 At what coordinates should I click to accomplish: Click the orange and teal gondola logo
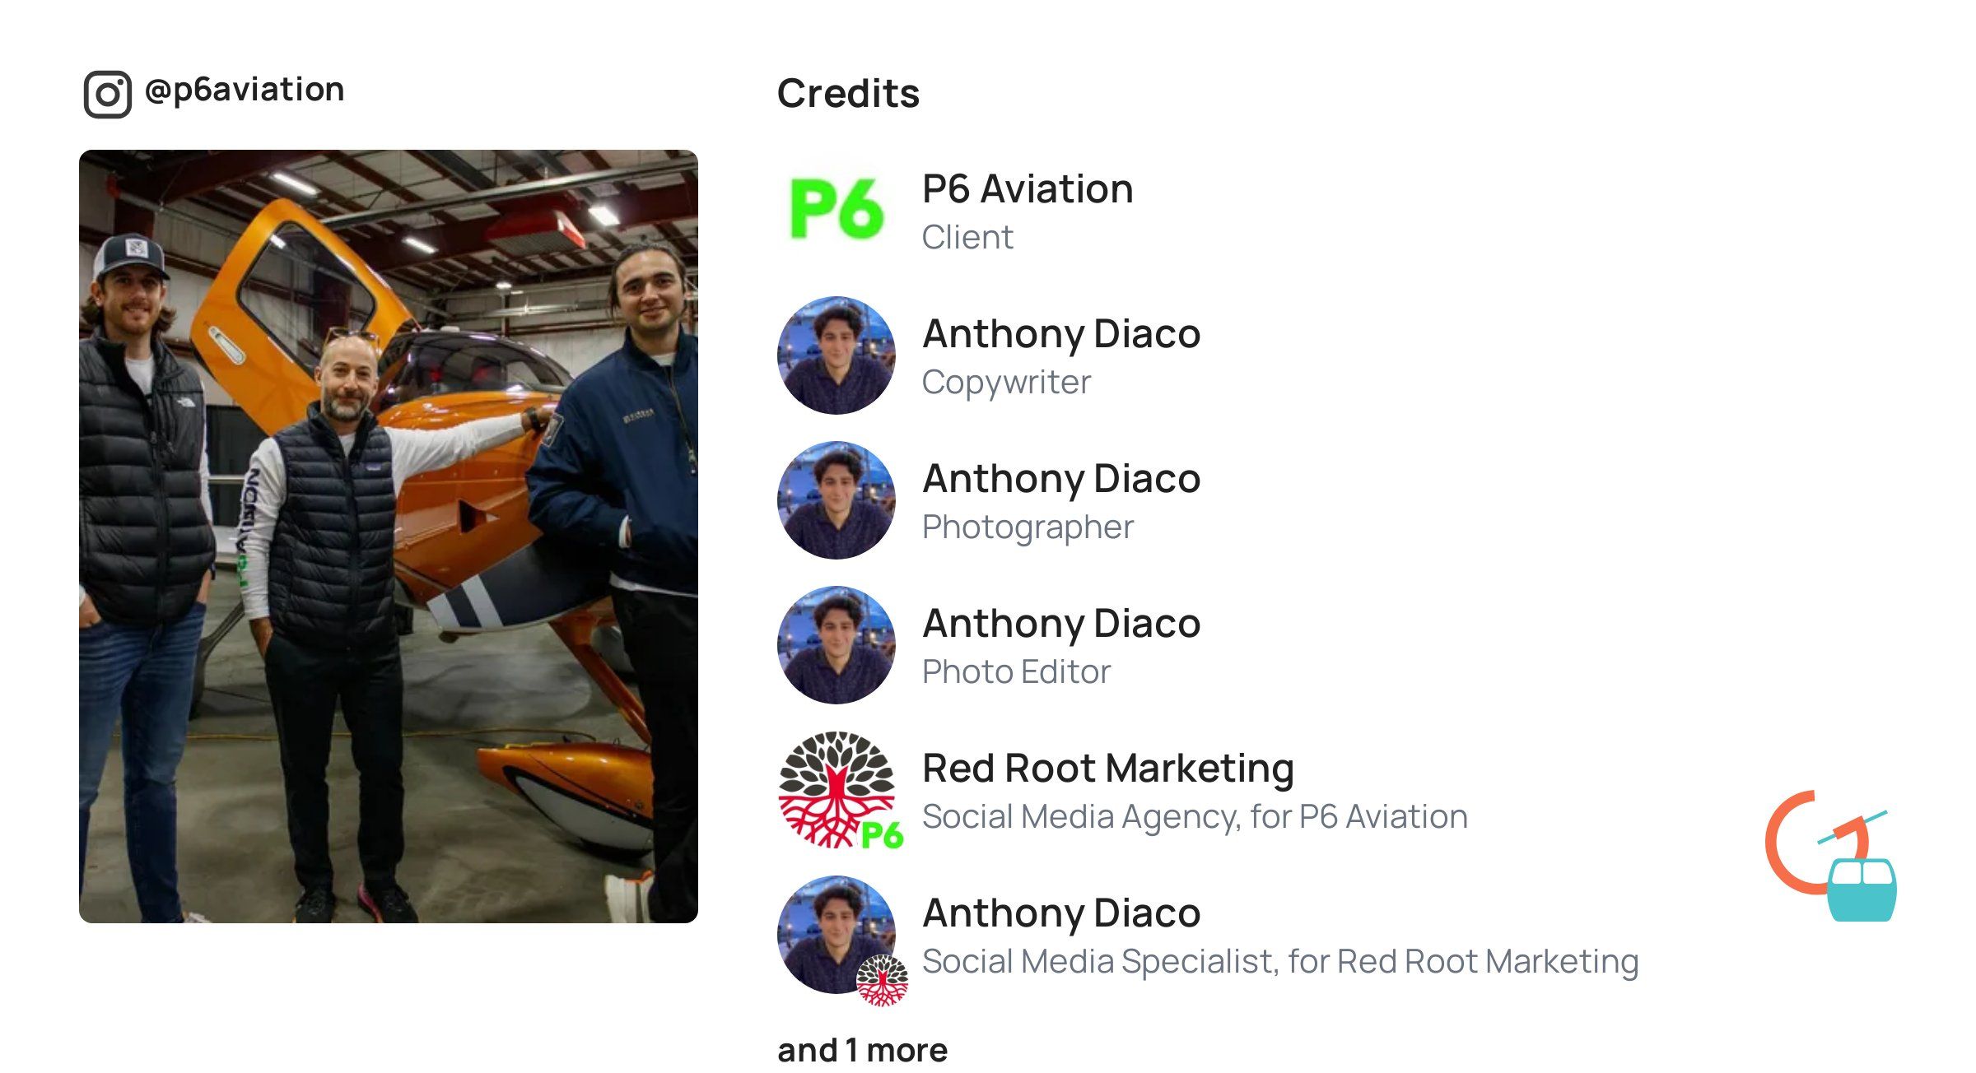pos(1831,856)
